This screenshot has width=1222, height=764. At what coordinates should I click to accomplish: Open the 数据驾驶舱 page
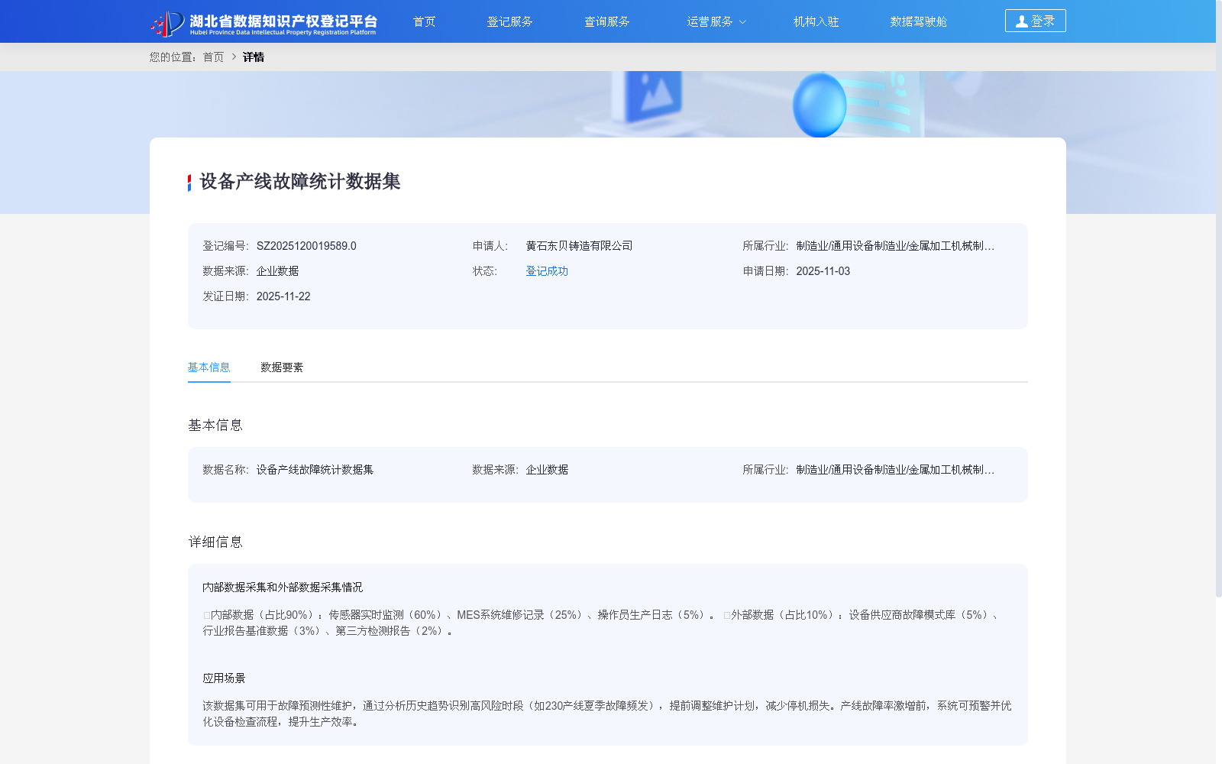pyautogui.click(x=918, y=21)
